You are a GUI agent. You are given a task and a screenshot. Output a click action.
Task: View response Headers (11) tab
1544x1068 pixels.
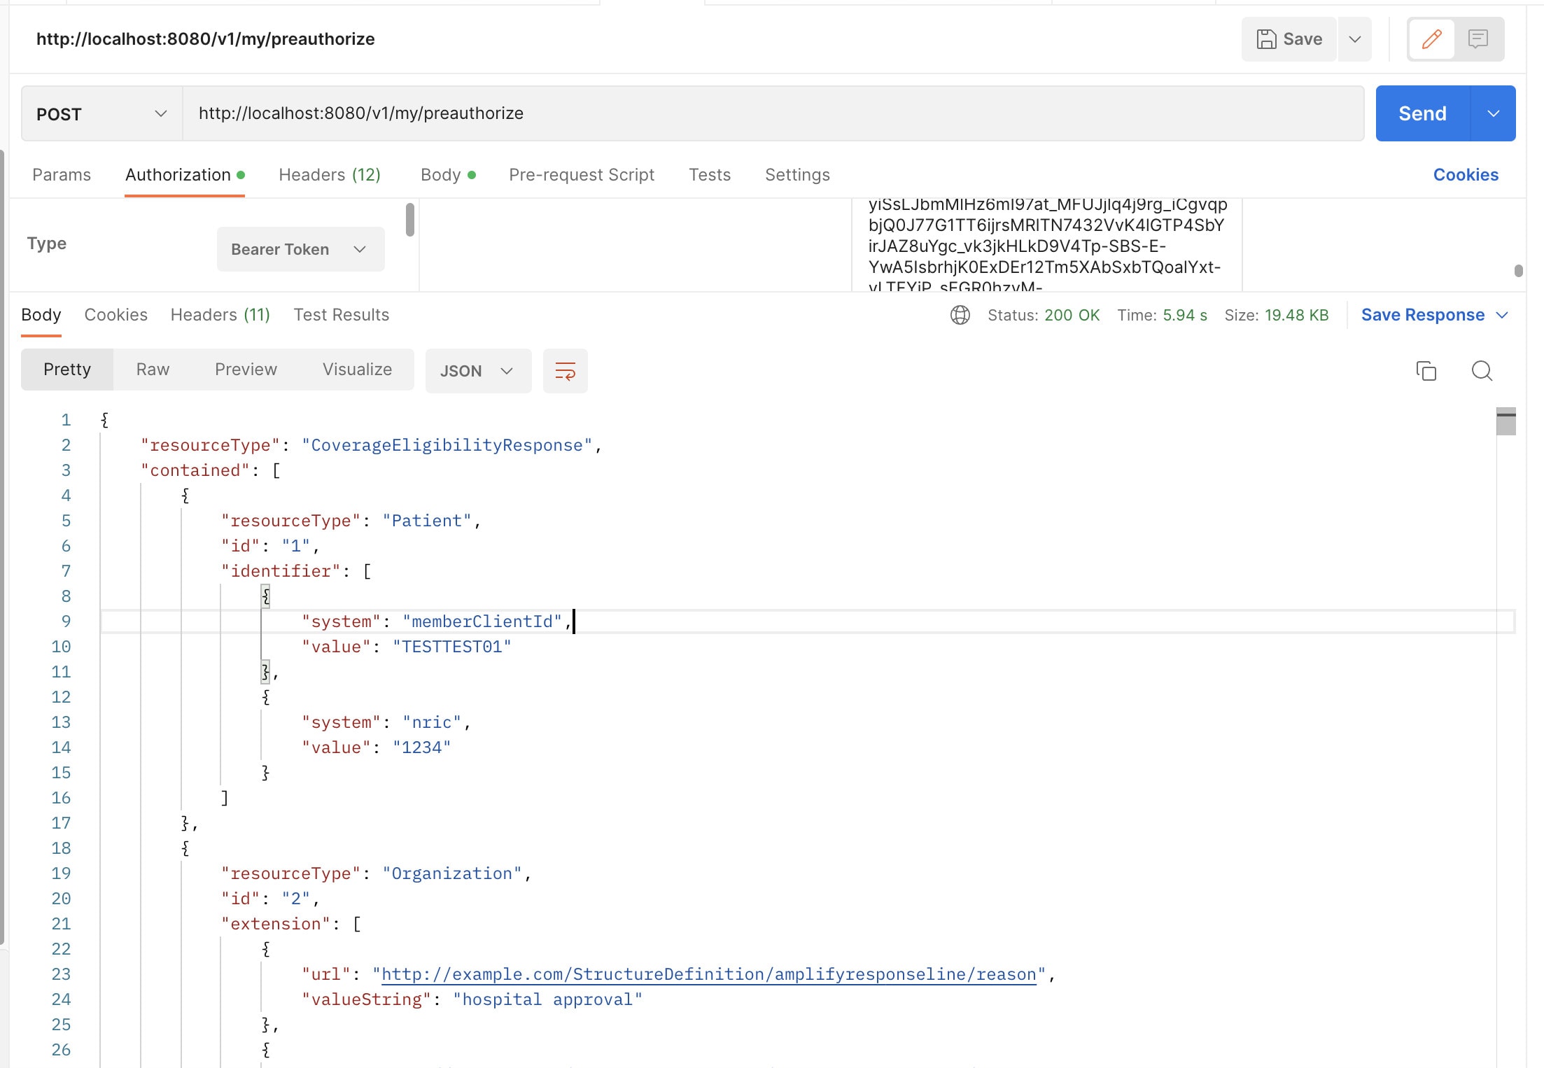pyautogui.click(x=220, y=315)
